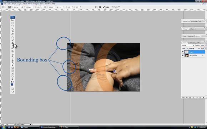Click the Windows Start button
The height and width of the screenshot is (129, 207).
coord(3,127)
